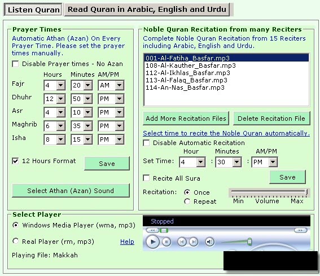320x276 pixels.
Task: Select 113-Al-Falaq_Basfar.mp3 in list
Action: (226, 80)
